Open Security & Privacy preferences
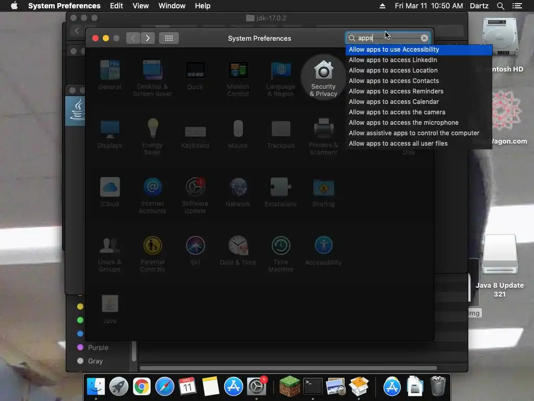The height and width of the screenshot is (401, 534). tap(323, 78)
